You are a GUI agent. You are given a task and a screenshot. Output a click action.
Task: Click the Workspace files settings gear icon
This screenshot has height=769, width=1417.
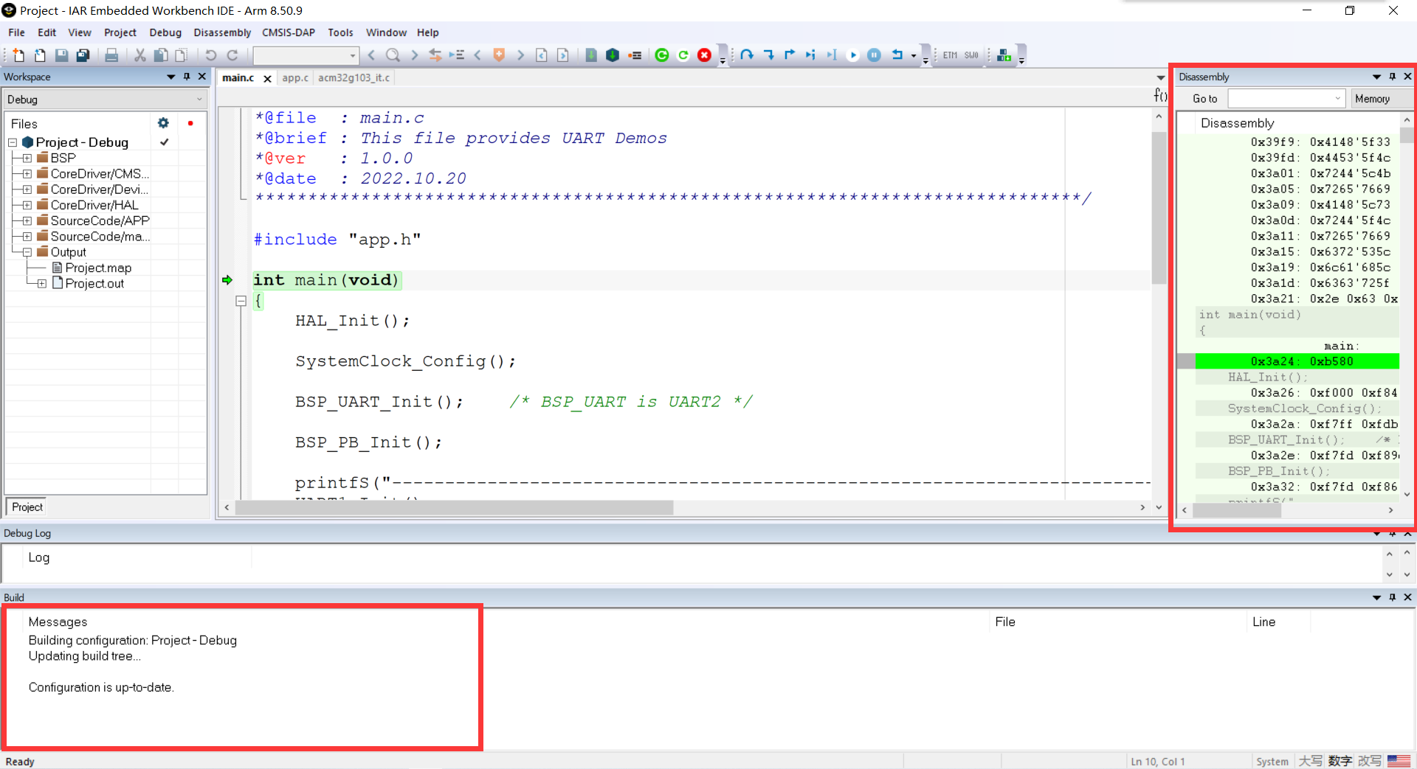pyautogui.click(x=163, y=123)
